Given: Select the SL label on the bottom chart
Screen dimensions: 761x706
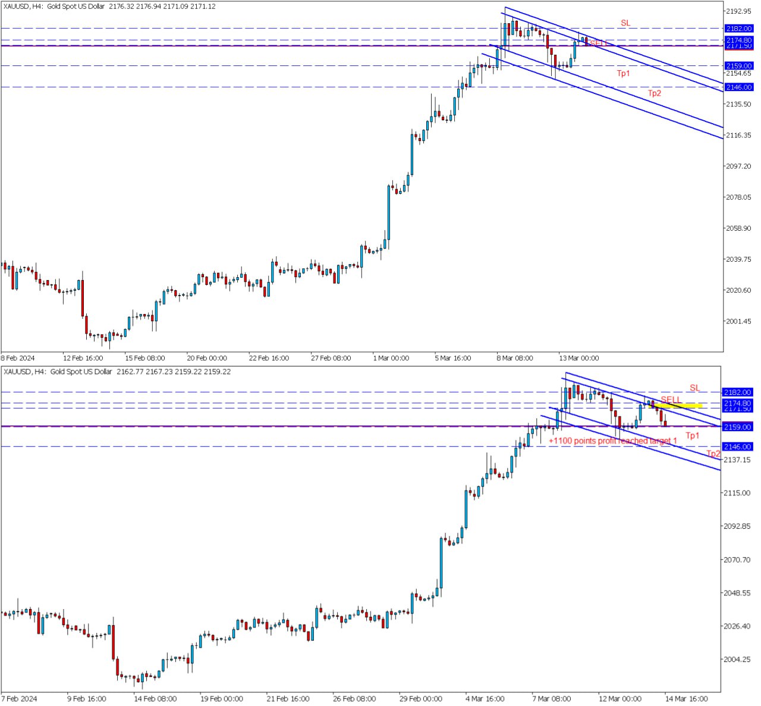Looking at the screenshot, I should point(695,388).
